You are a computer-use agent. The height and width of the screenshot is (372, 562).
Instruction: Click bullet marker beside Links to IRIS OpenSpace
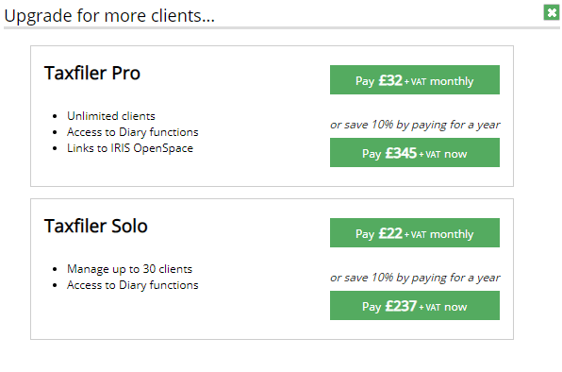pyautogui.click(x=55, y=148)
